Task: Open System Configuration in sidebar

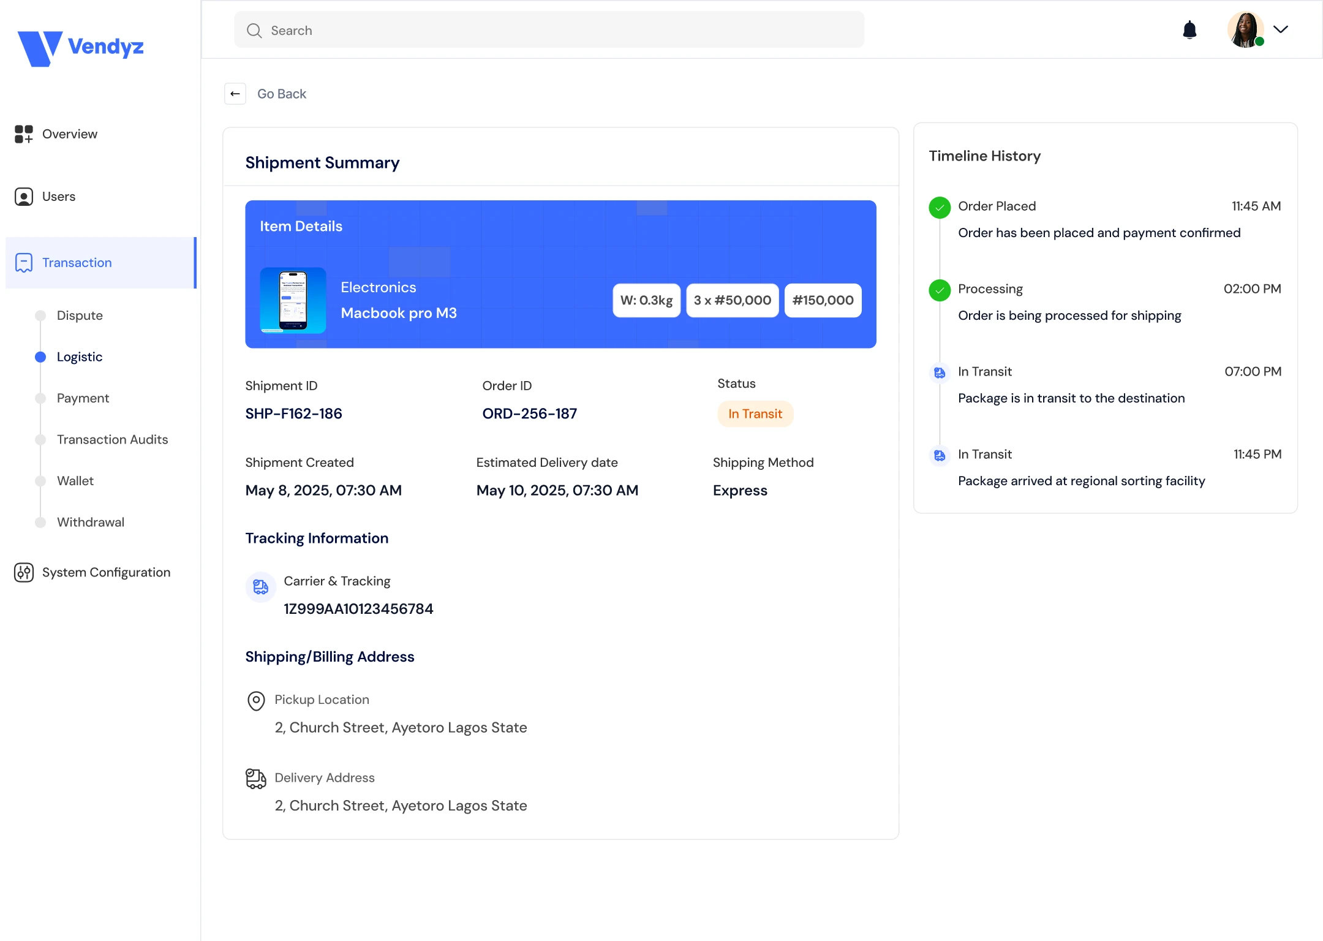Action: click(106, 573)
